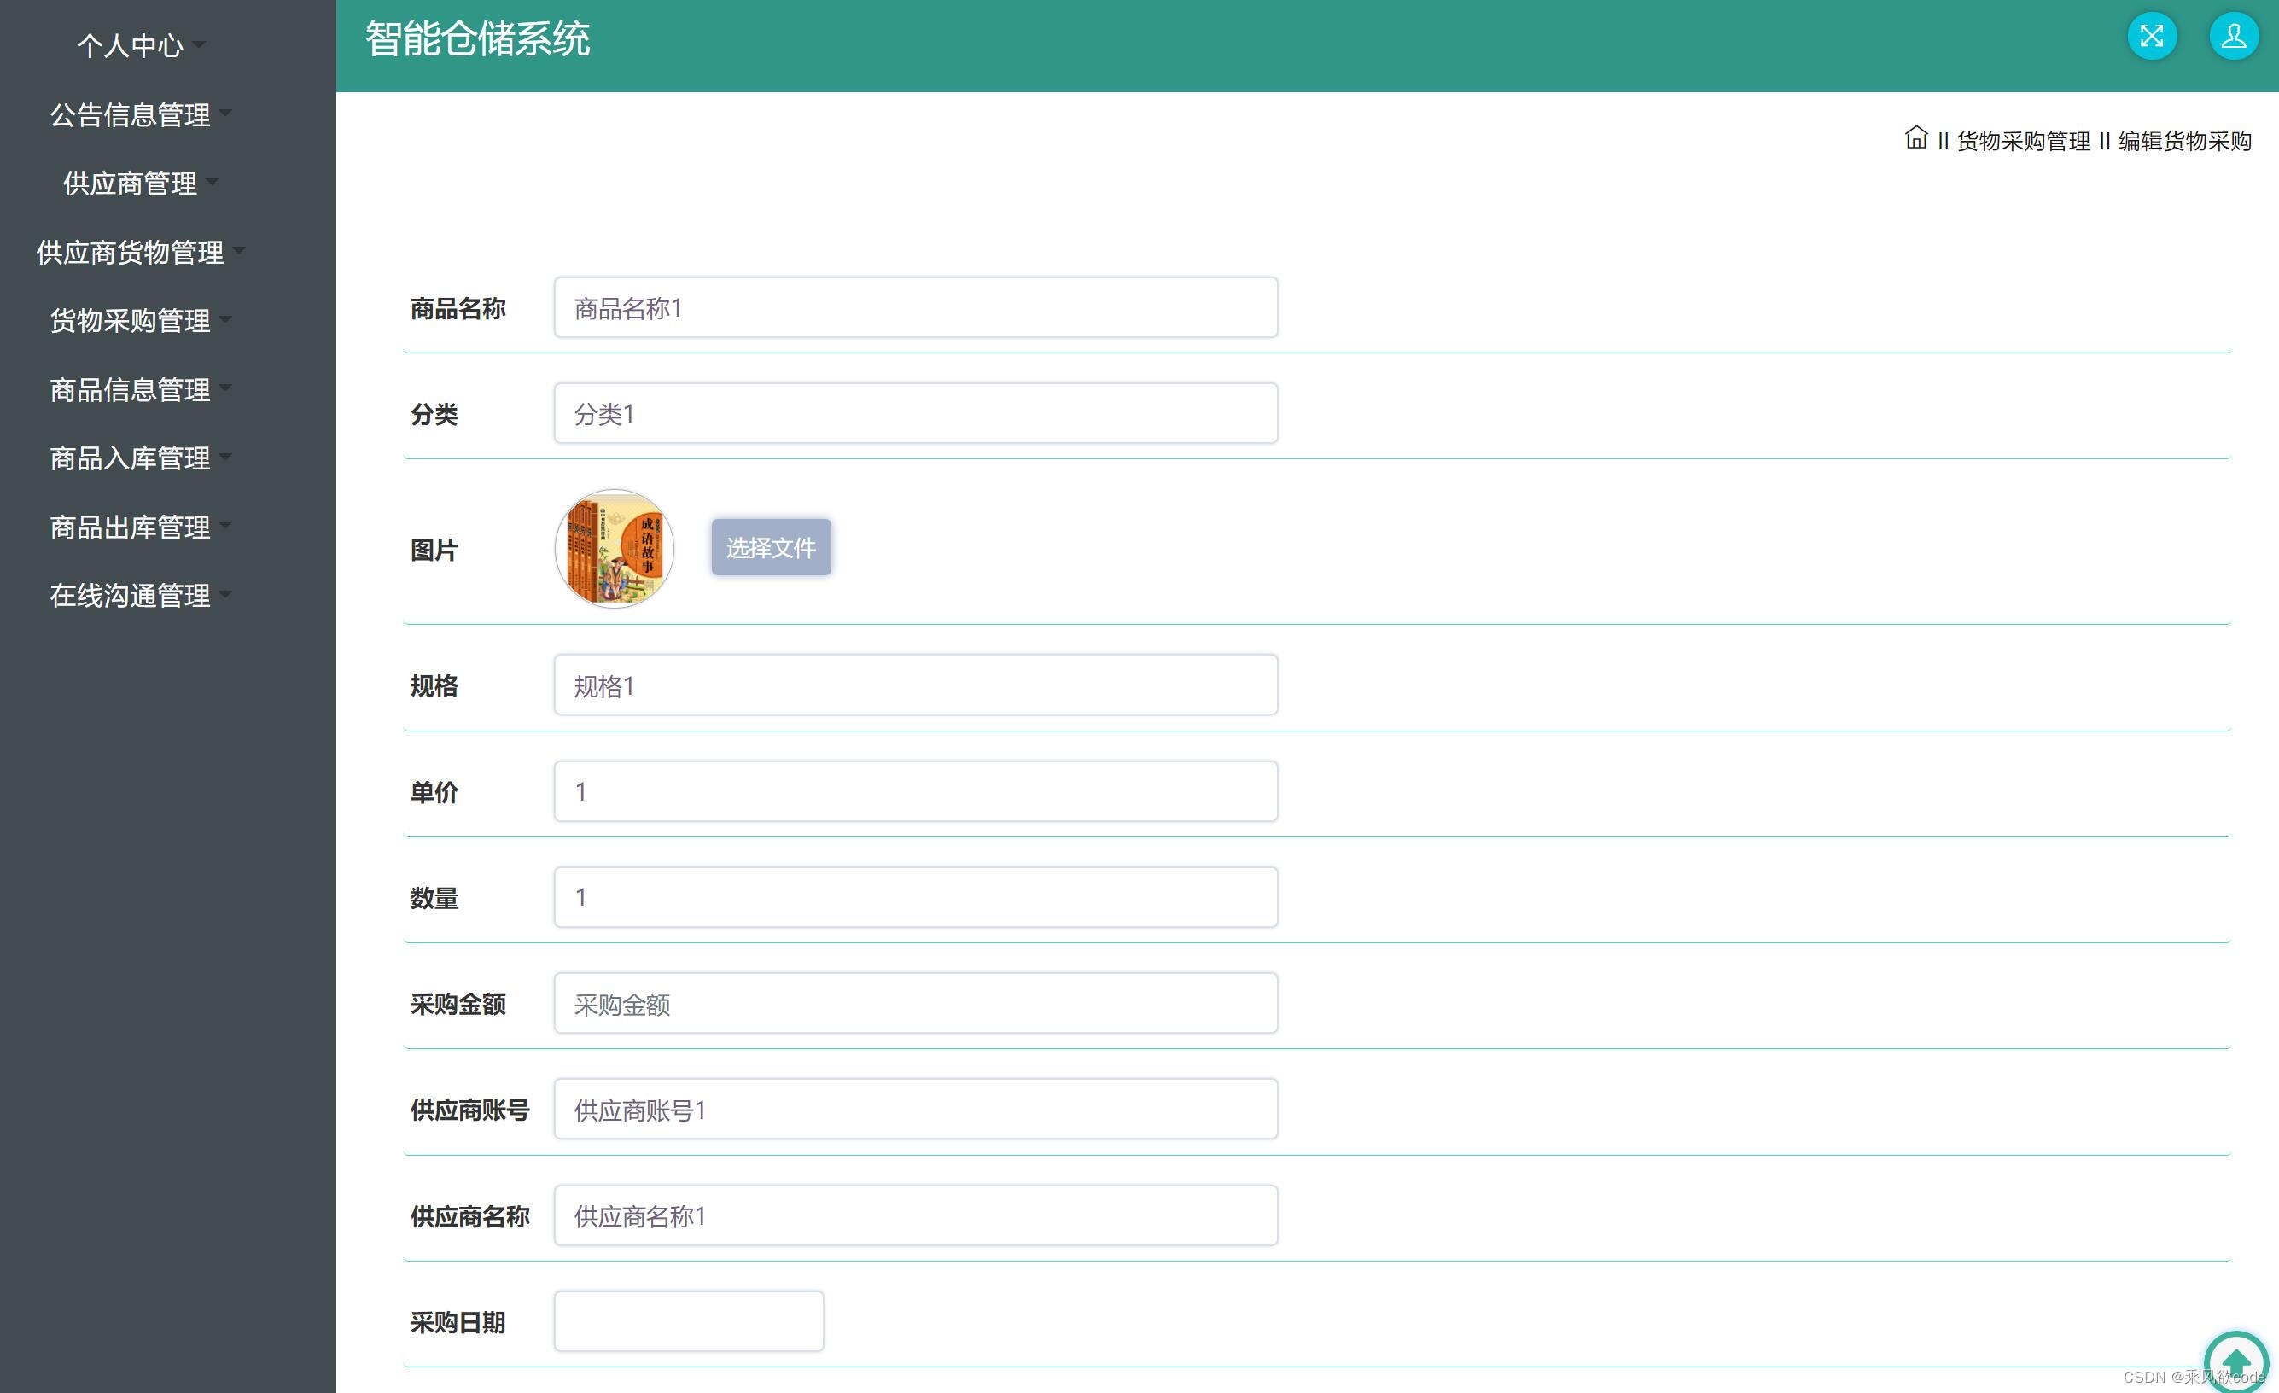Click the scroll-to-top arrow icon
2279x1393 pixels.
click(2236, 1361)
